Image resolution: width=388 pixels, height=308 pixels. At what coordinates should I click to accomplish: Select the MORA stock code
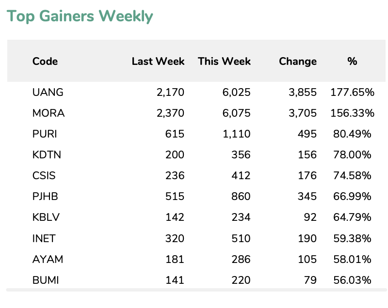(x=48, y=113)
